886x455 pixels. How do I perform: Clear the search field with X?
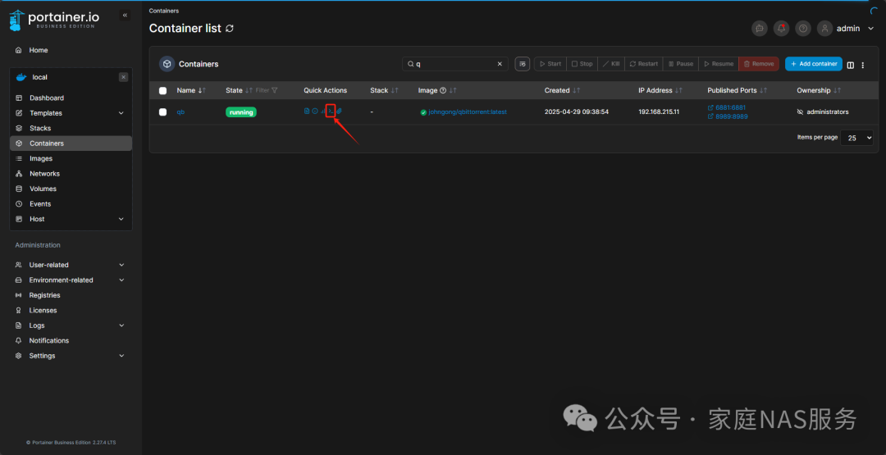(x=500, y=64)
